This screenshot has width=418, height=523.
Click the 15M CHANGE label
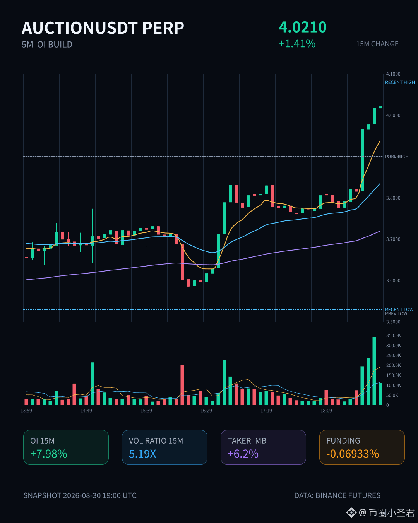pos(377,44)
